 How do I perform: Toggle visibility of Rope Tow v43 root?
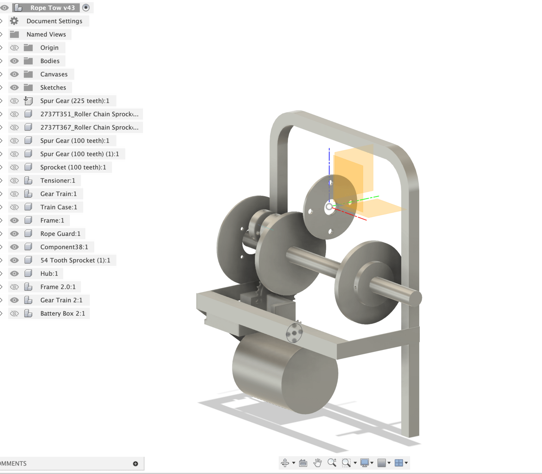pos(5,8)
